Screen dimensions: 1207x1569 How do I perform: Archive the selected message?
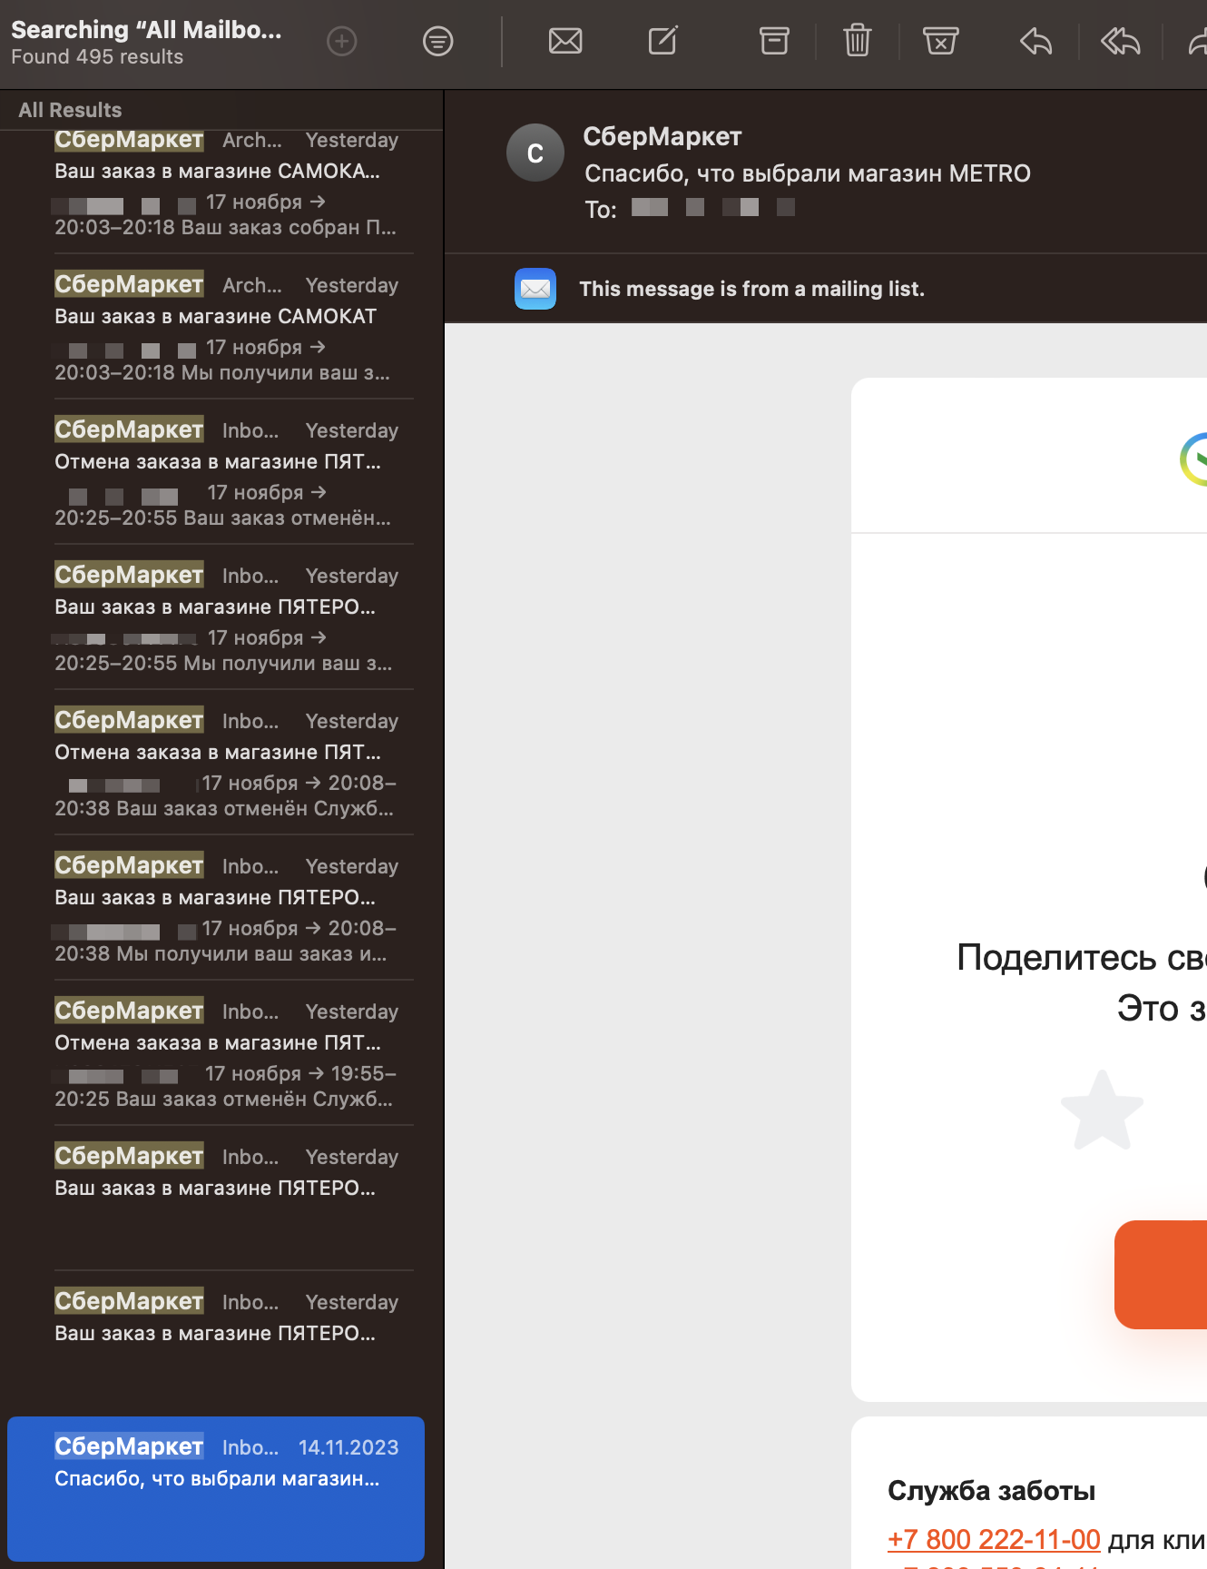click(774, 41)
